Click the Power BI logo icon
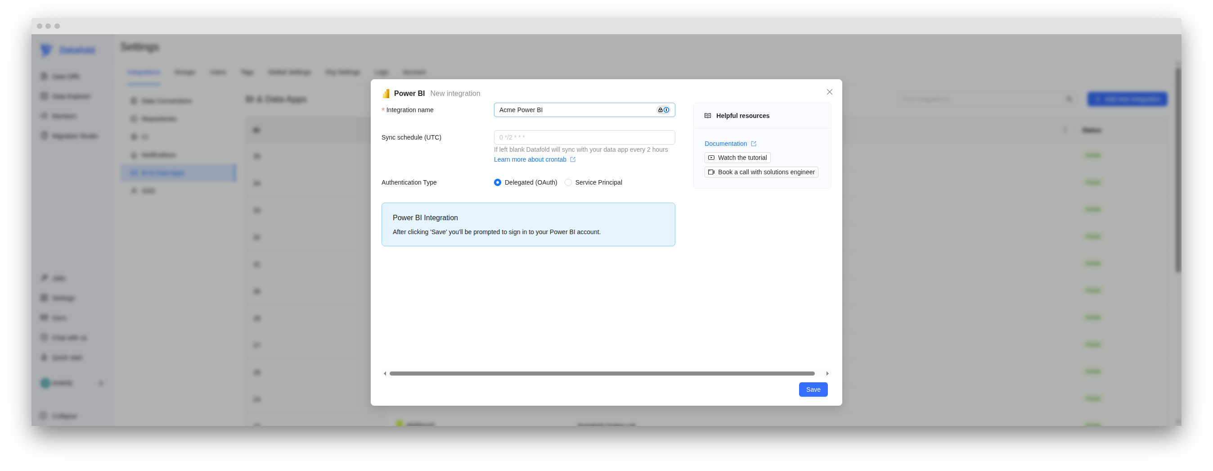The height and width of the screenshot is (471, 1213). [386, 93]
